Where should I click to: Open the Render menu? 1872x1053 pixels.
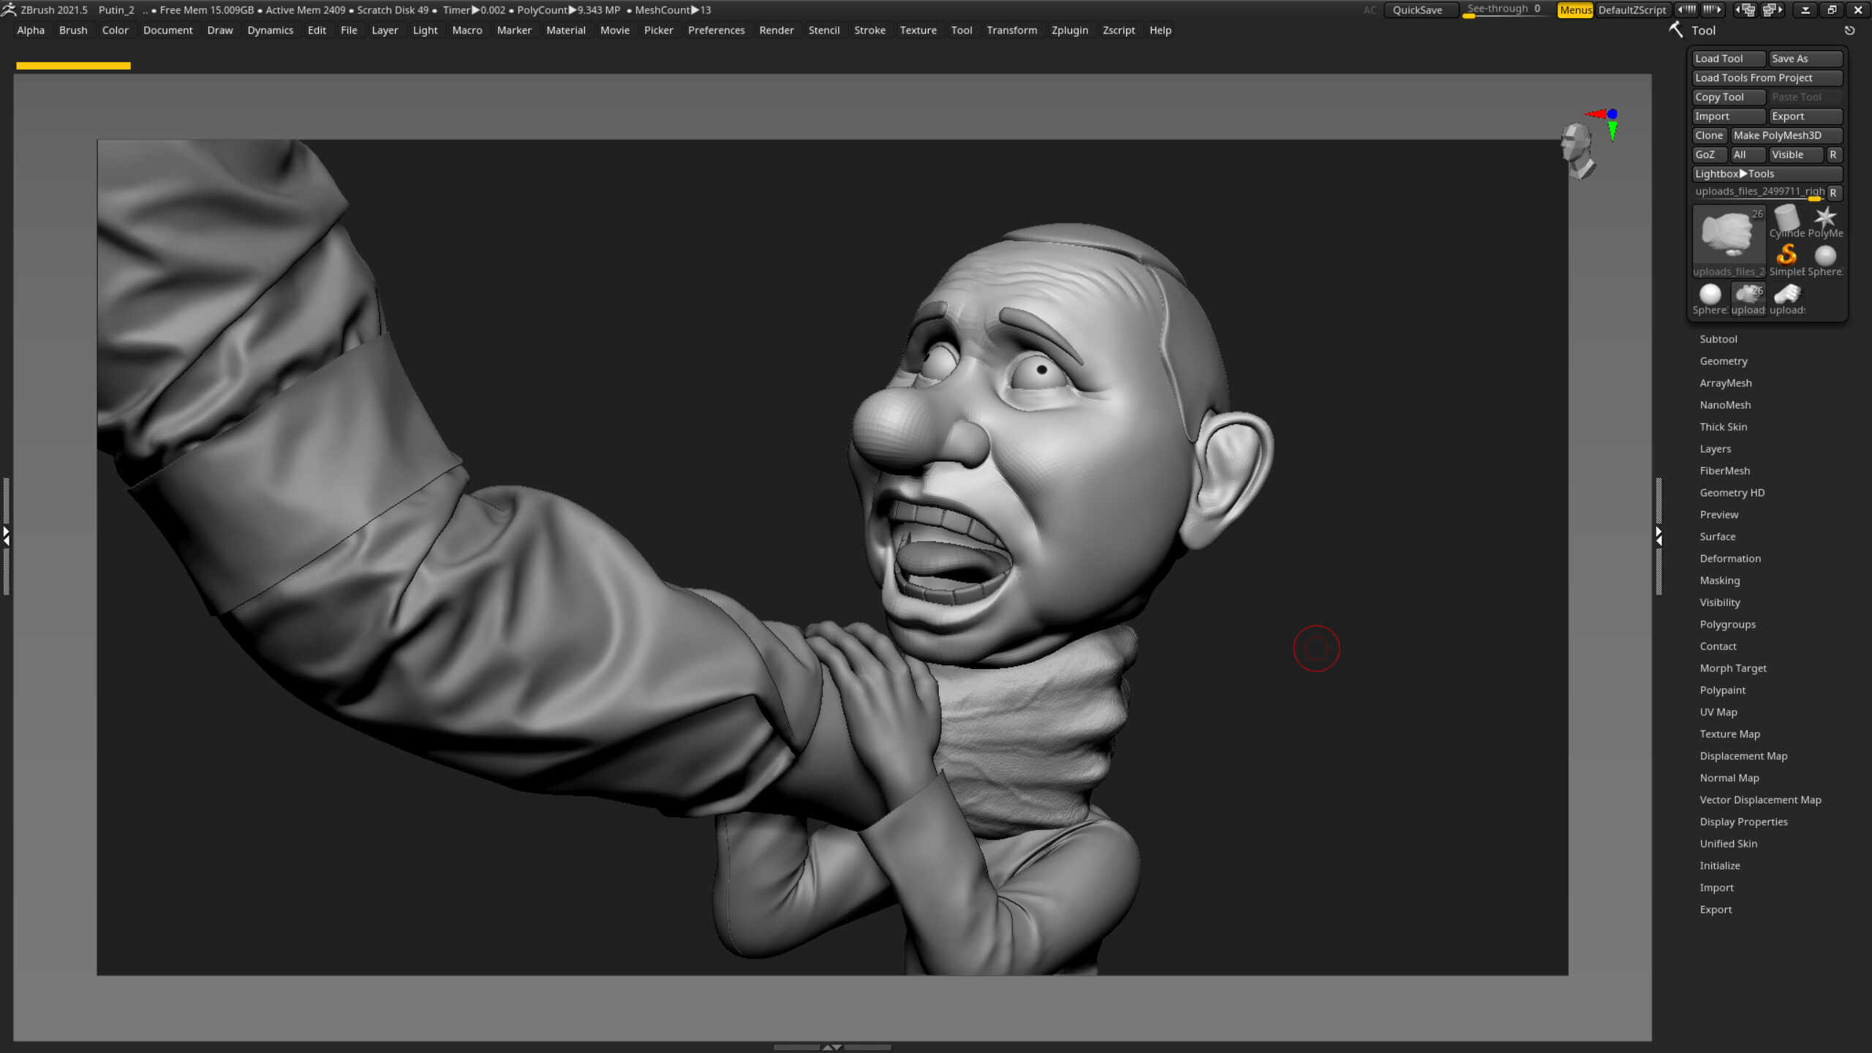tap(776, 30)
